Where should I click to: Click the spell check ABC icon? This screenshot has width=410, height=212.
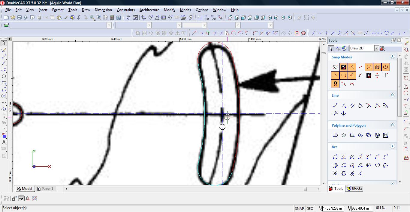pyautogui.click(x=128, y=18)
